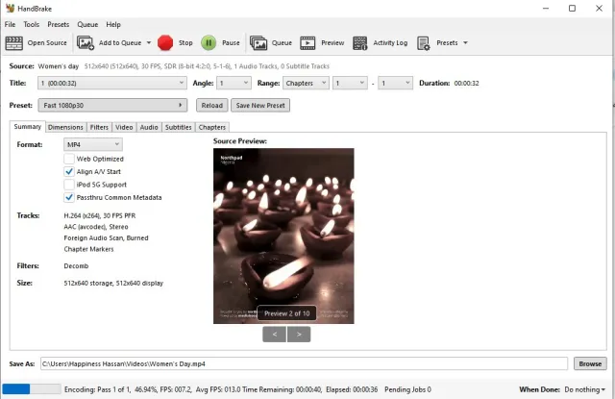
Task: Open the end chapter dropdown
Action: pyautogui.click(x=395, y=83)
